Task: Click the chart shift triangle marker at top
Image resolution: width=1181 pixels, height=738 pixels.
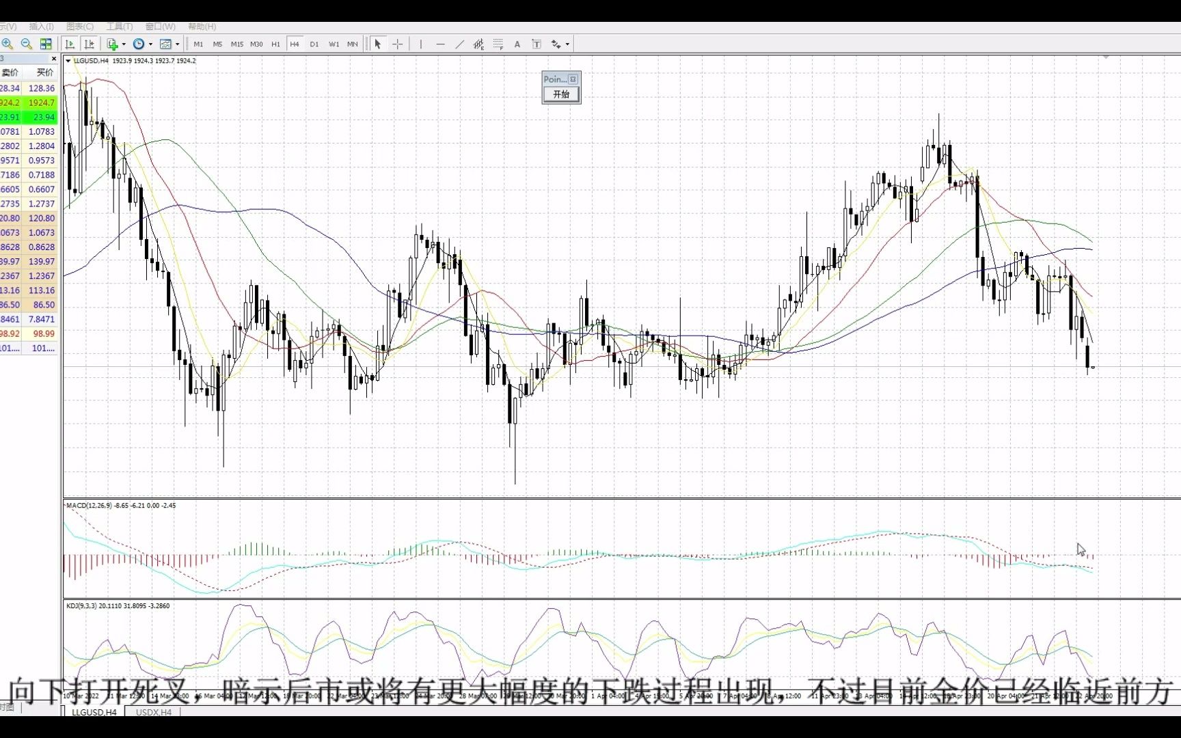Action: pyautogui.click(x=1106, y=57)
